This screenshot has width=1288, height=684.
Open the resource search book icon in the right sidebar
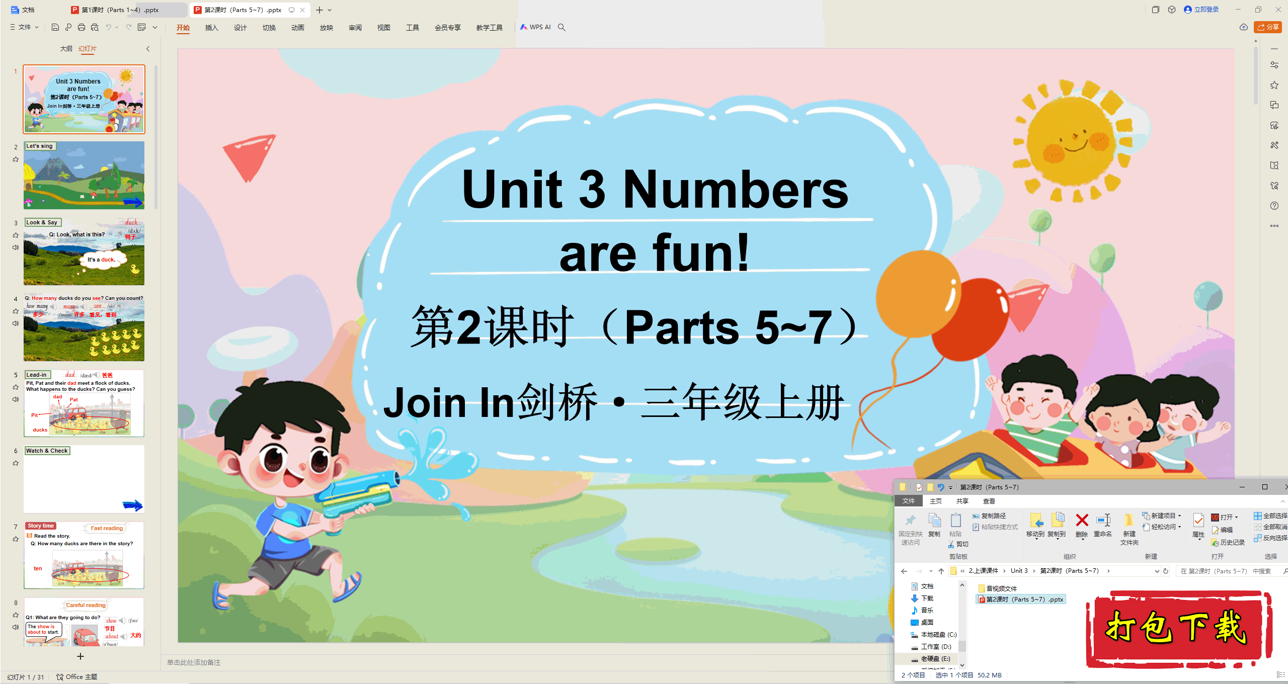click(x=1274, y=165)
